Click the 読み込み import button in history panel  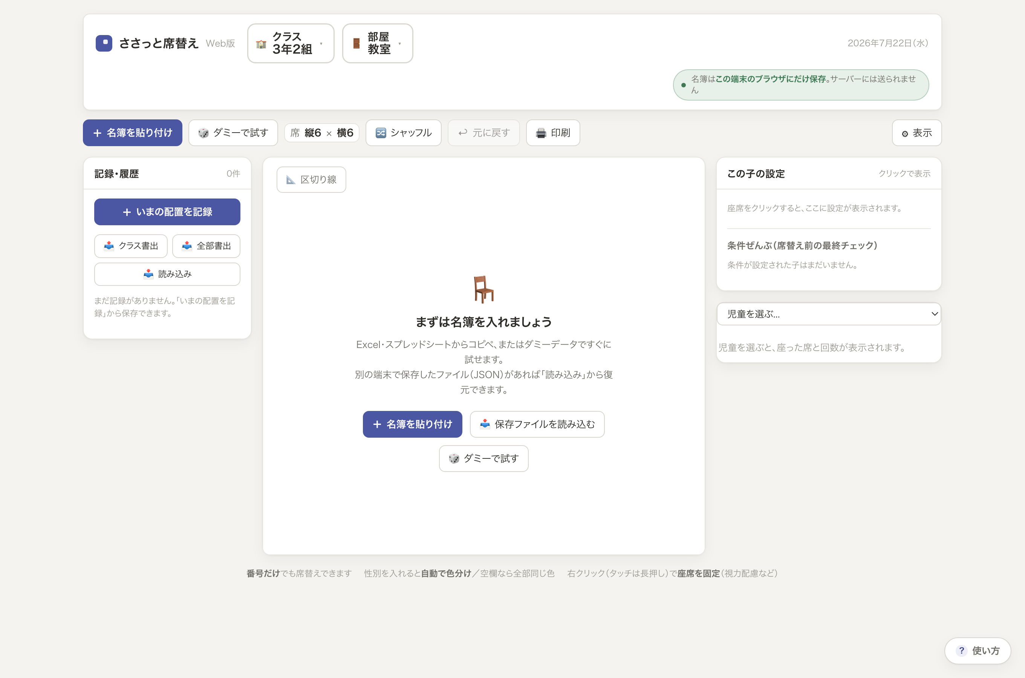point(167,274)
